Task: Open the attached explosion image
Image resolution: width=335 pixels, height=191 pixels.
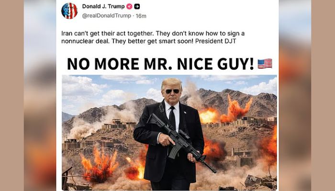Action: coord(169,132)
